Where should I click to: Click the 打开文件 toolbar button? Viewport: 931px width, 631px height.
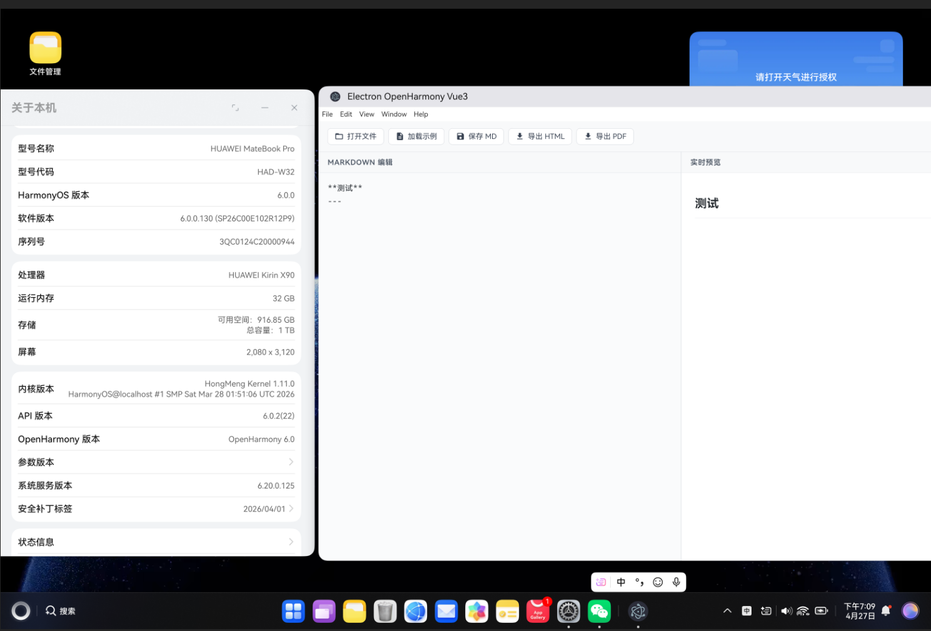[356, 136]
